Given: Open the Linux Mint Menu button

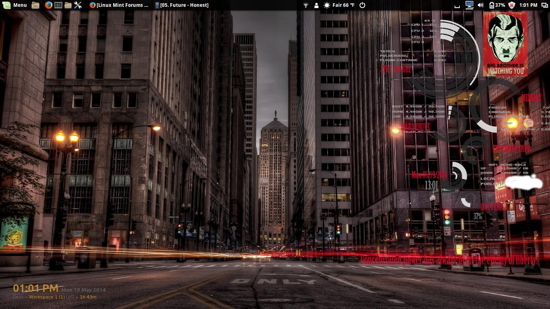Looking at the screenshot, I should (14, 5).
